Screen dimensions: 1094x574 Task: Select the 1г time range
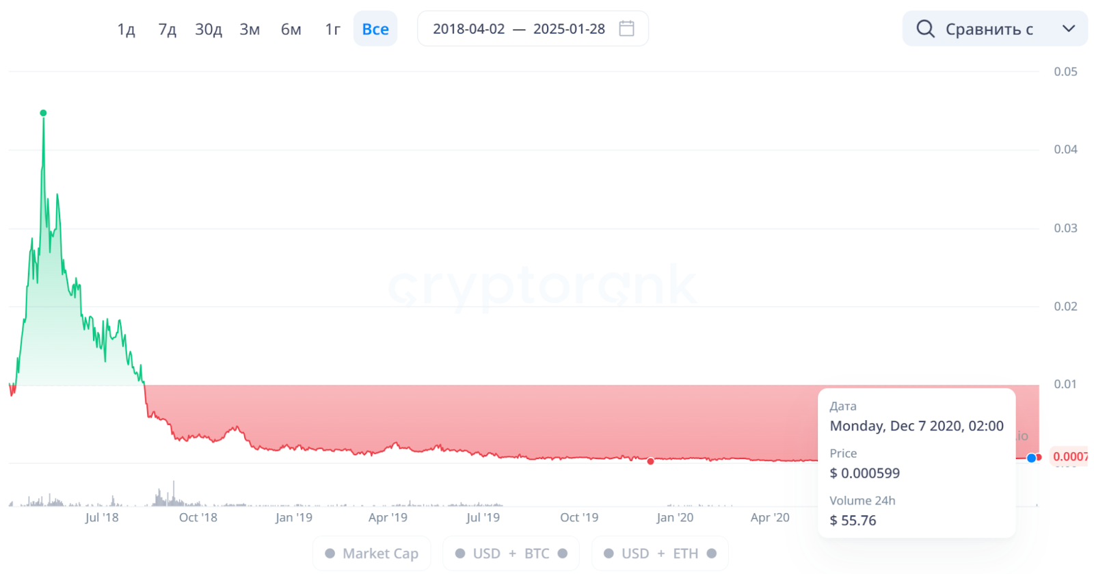332,29
